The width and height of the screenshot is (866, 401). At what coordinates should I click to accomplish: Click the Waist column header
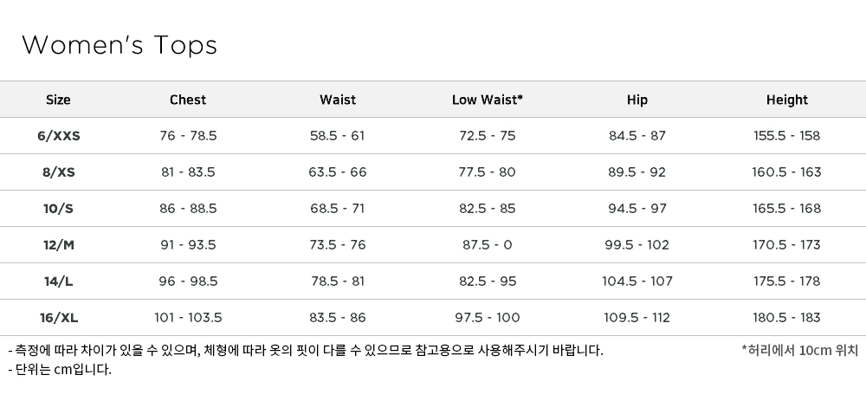point(338,100)
